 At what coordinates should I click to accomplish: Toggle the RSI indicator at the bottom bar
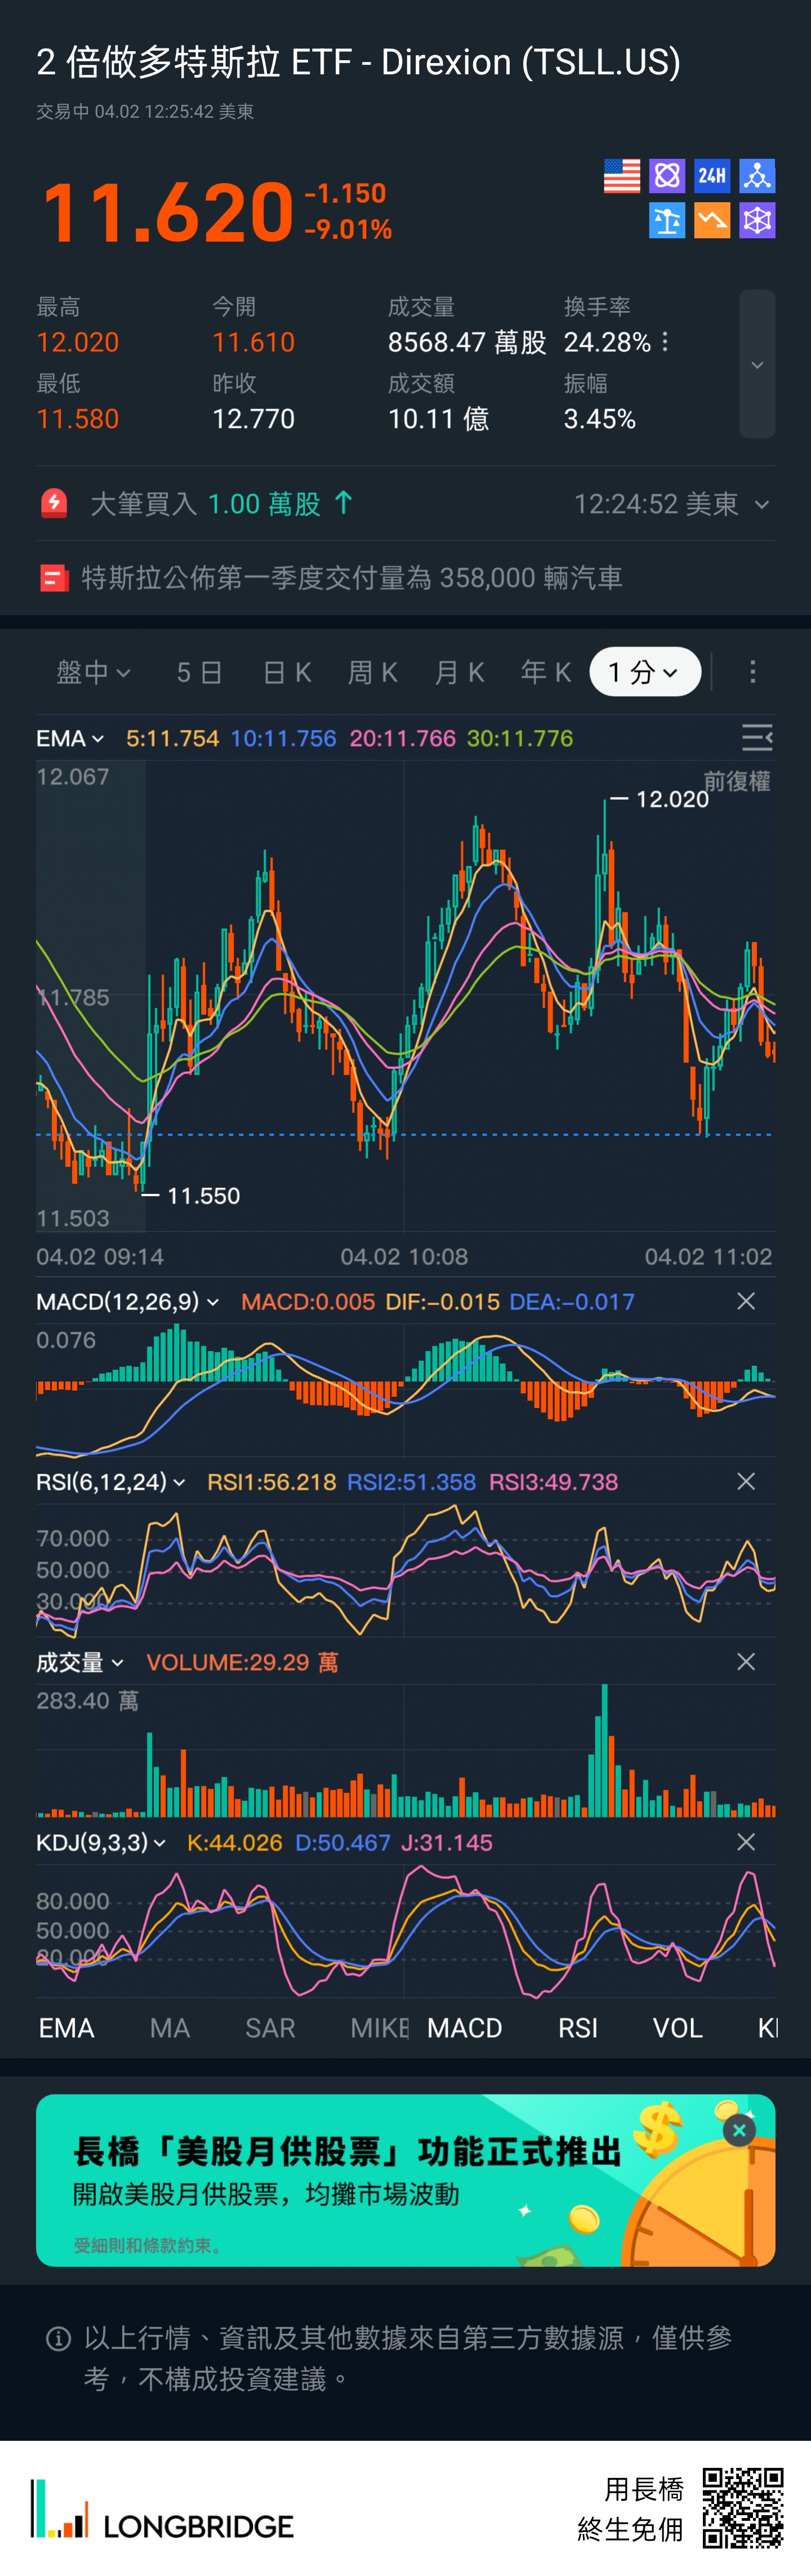click(577, 2028)
